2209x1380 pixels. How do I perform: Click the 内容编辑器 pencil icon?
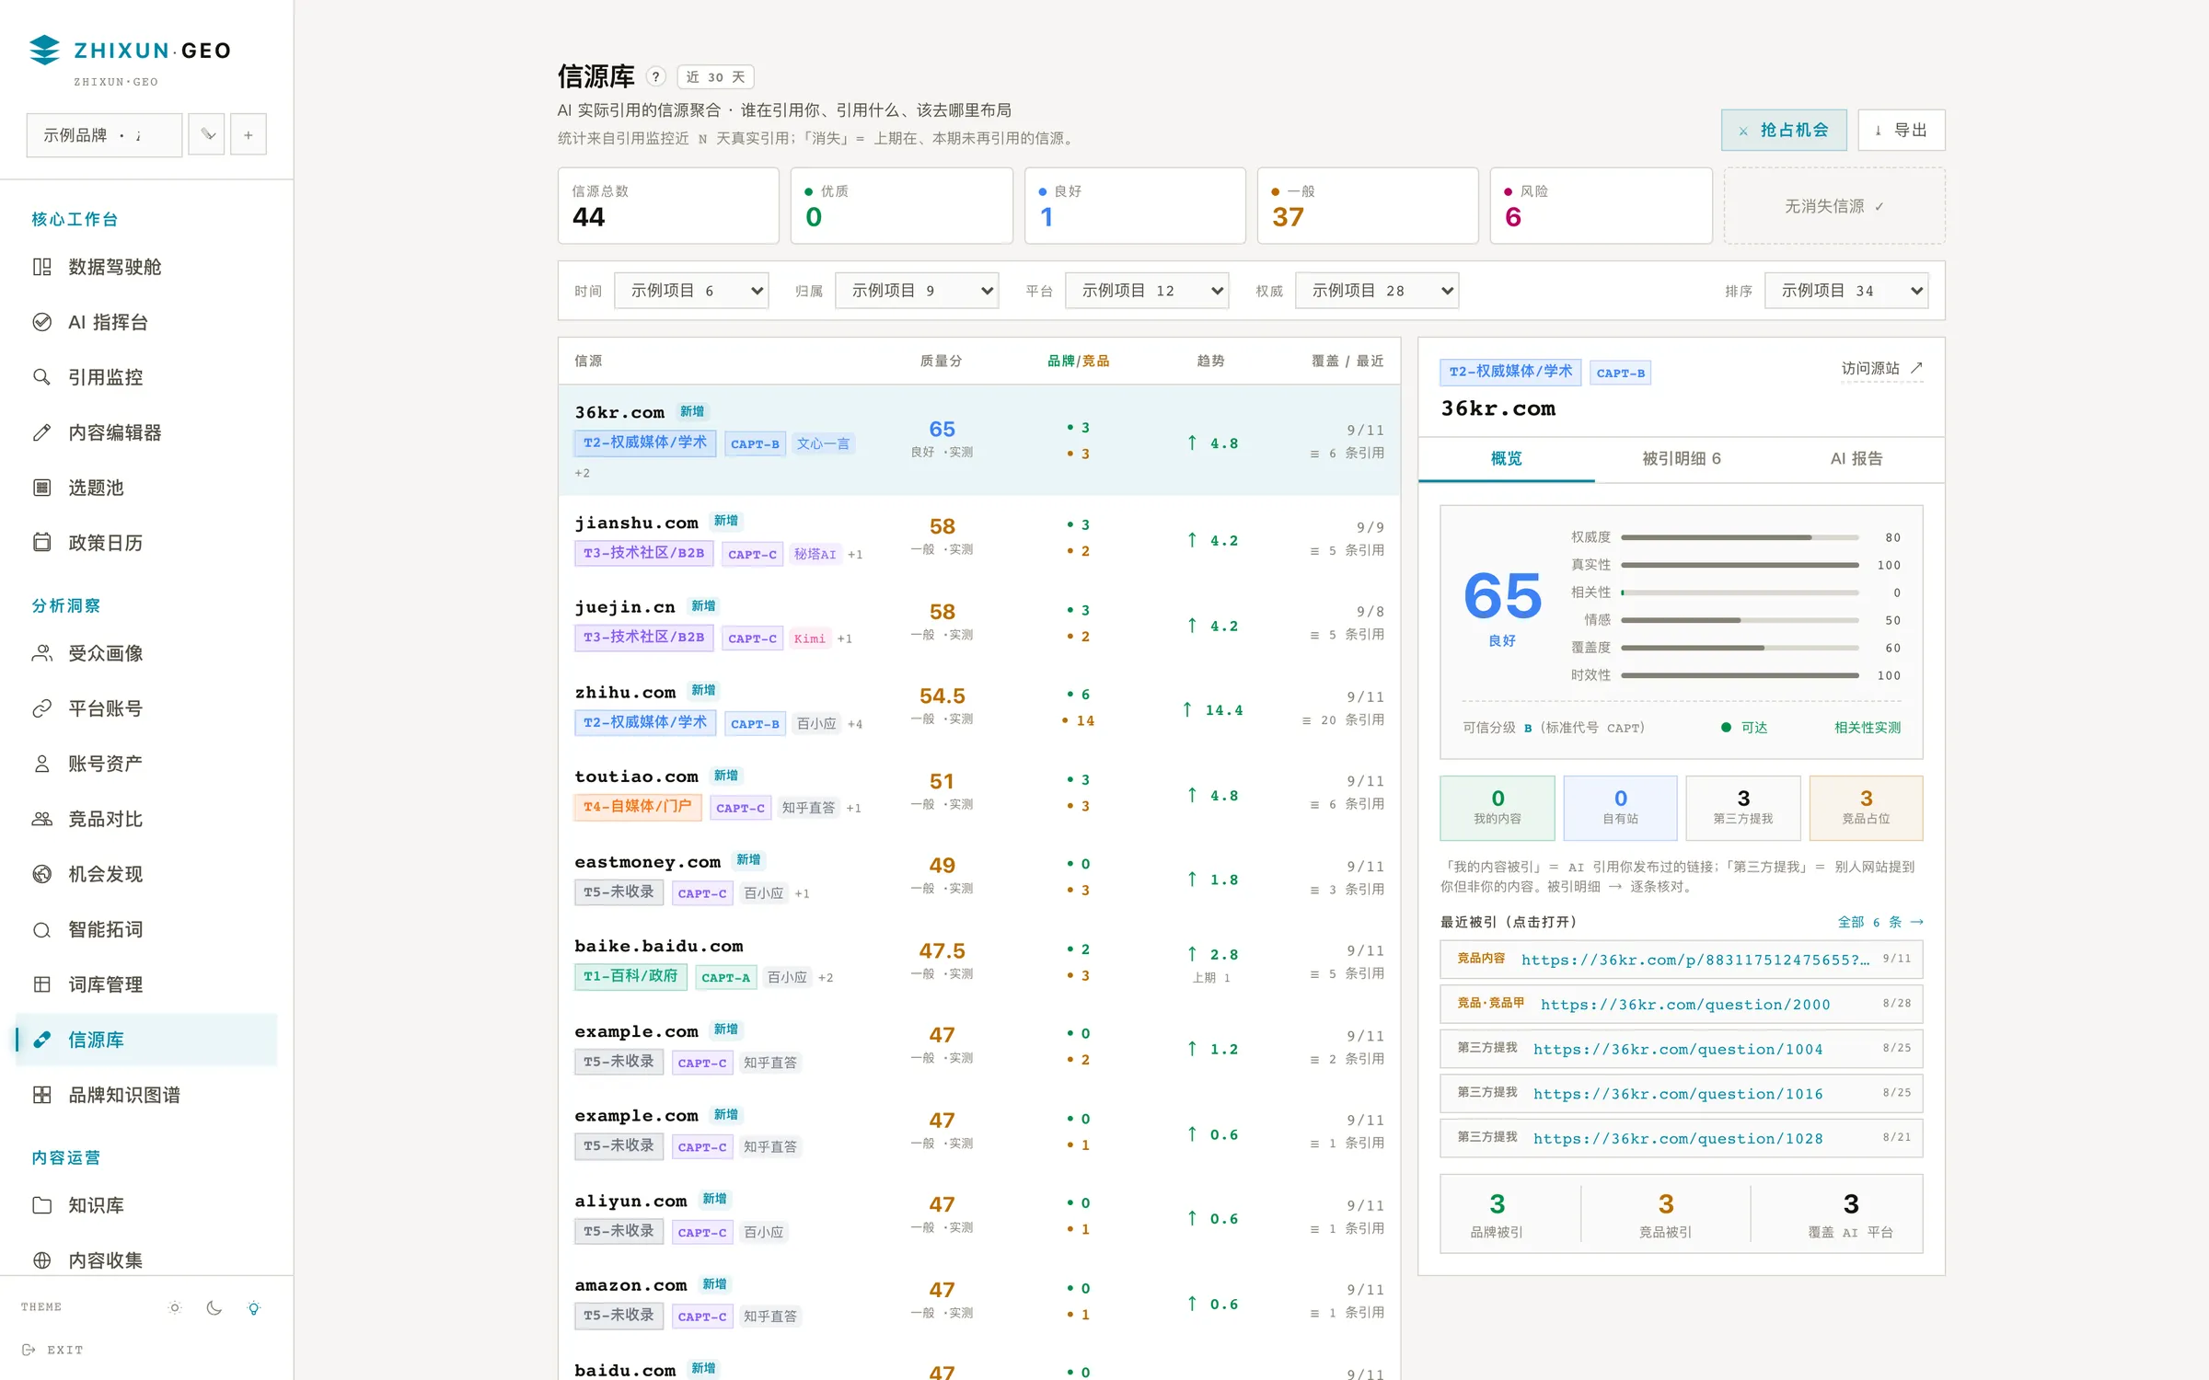[42, 432]
